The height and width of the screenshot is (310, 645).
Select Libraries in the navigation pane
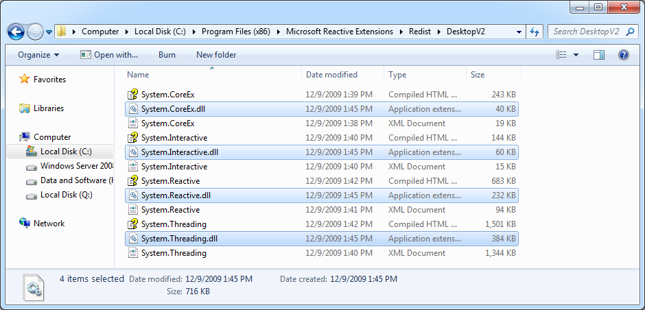tap(49, 108)
